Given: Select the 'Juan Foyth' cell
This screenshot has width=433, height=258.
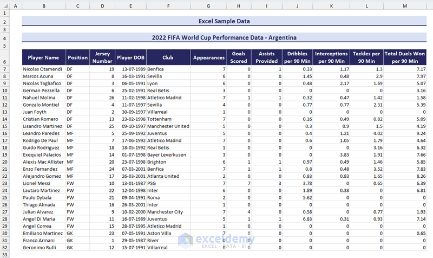Looking at the screenshot, I should point(44,112).
